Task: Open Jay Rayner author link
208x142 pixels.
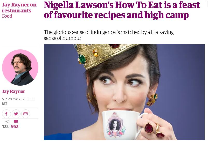Action: 13,91
